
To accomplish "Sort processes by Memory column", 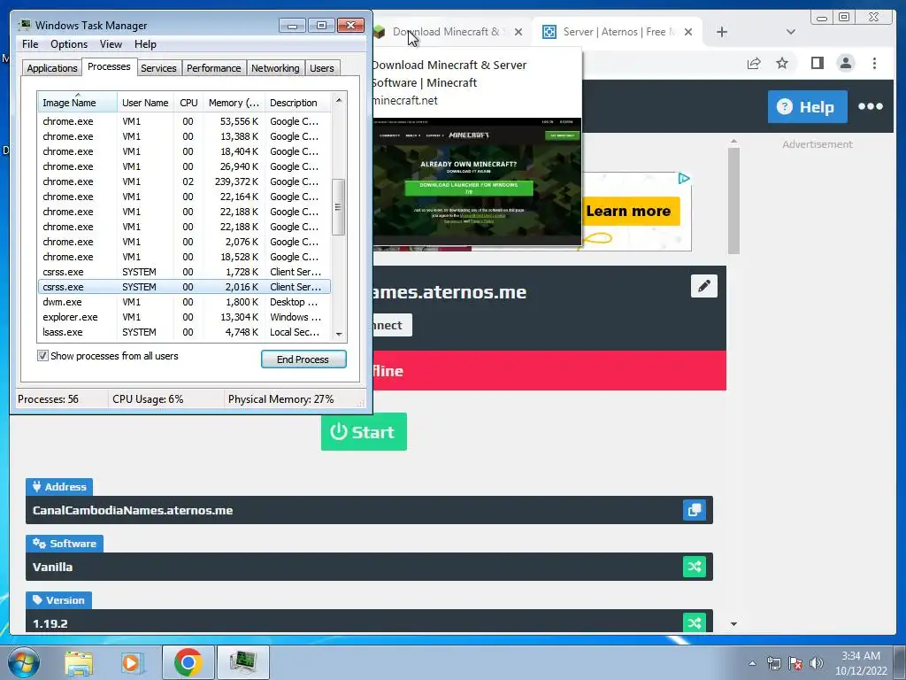I will 234,103.
